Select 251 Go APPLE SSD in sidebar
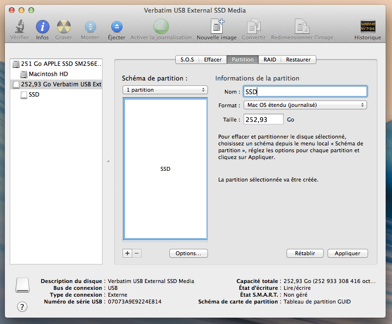392x324 pixels. tap(57, 64)
